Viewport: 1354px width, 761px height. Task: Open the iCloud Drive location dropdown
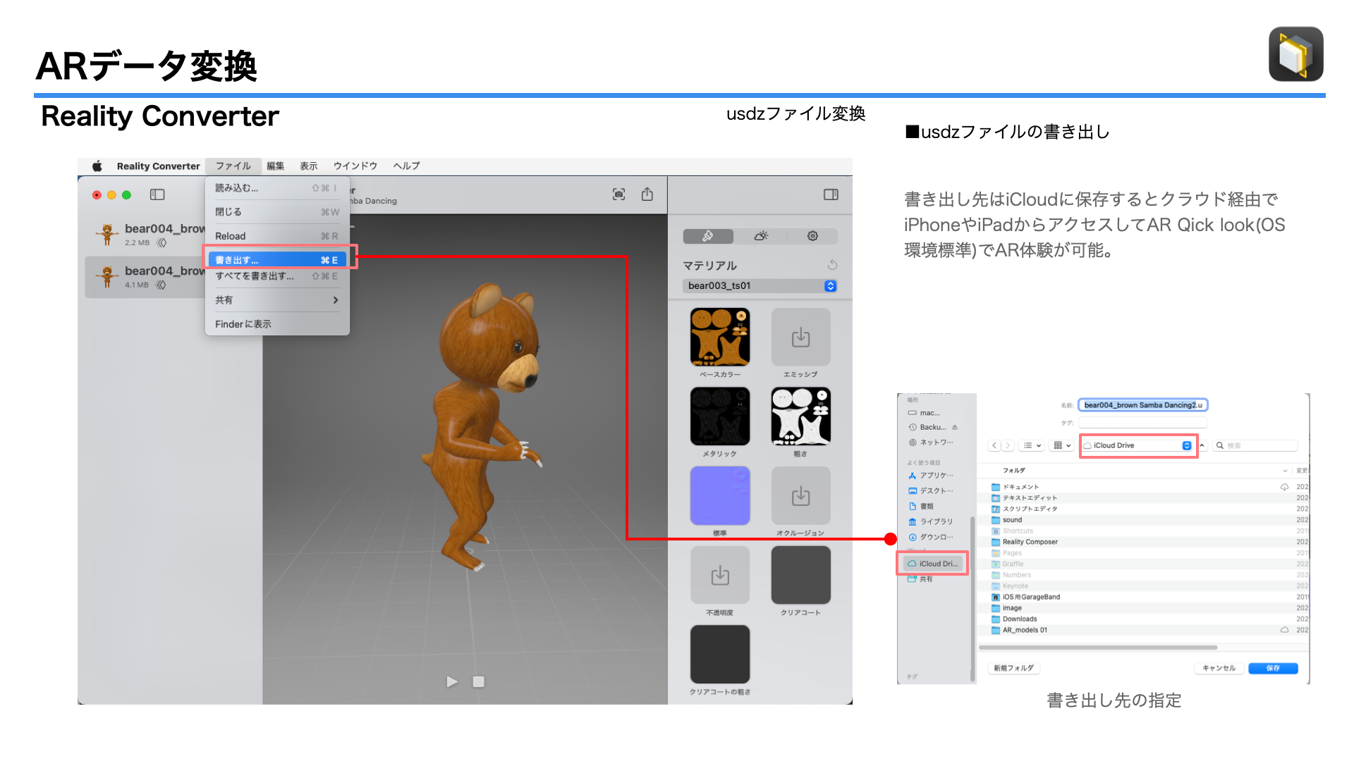tap(1138, 445)
